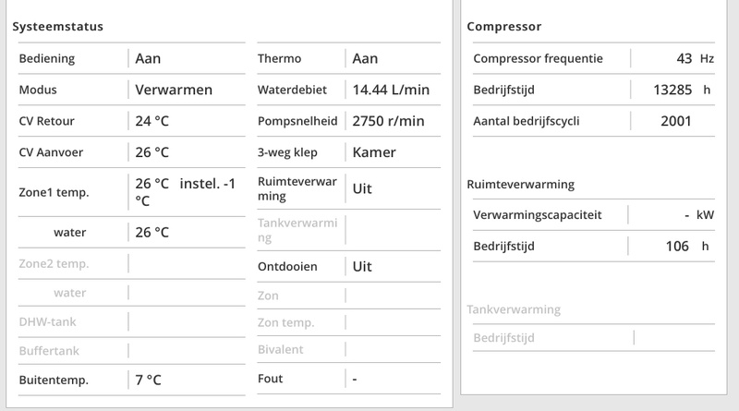Screen dimensions: 739x411
Task: Select the Ruimteverwarming status value Uit
Action: (x=363, y=188)
